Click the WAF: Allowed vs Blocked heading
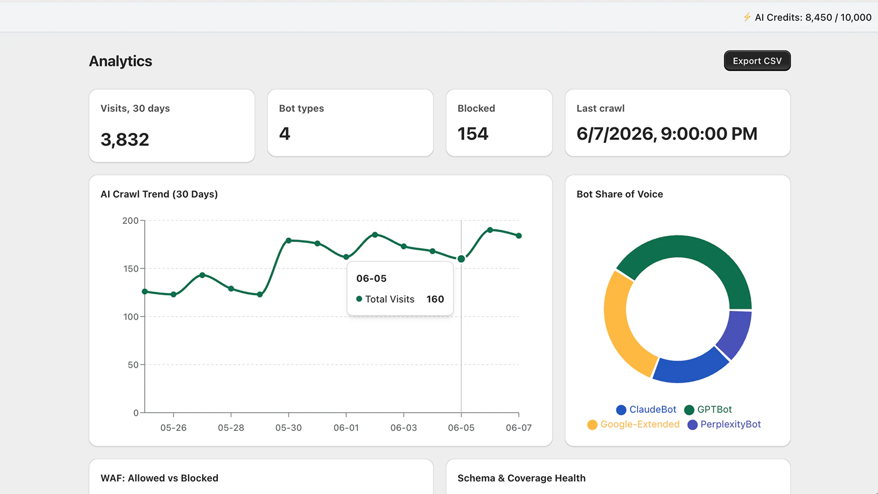The image size is (878, 494). 159,478
